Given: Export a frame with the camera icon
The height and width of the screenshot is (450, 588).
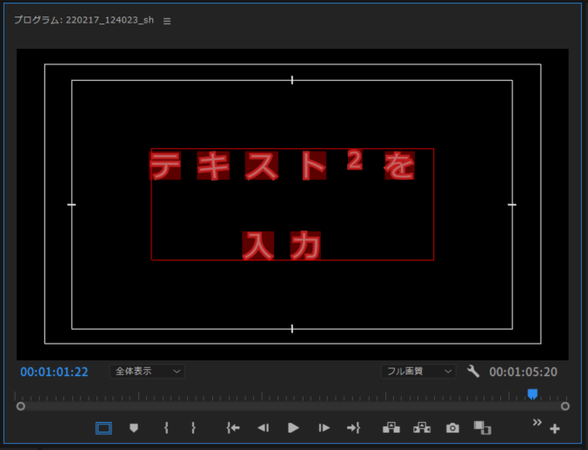Looking at the screenshot, I should point(452,427).
